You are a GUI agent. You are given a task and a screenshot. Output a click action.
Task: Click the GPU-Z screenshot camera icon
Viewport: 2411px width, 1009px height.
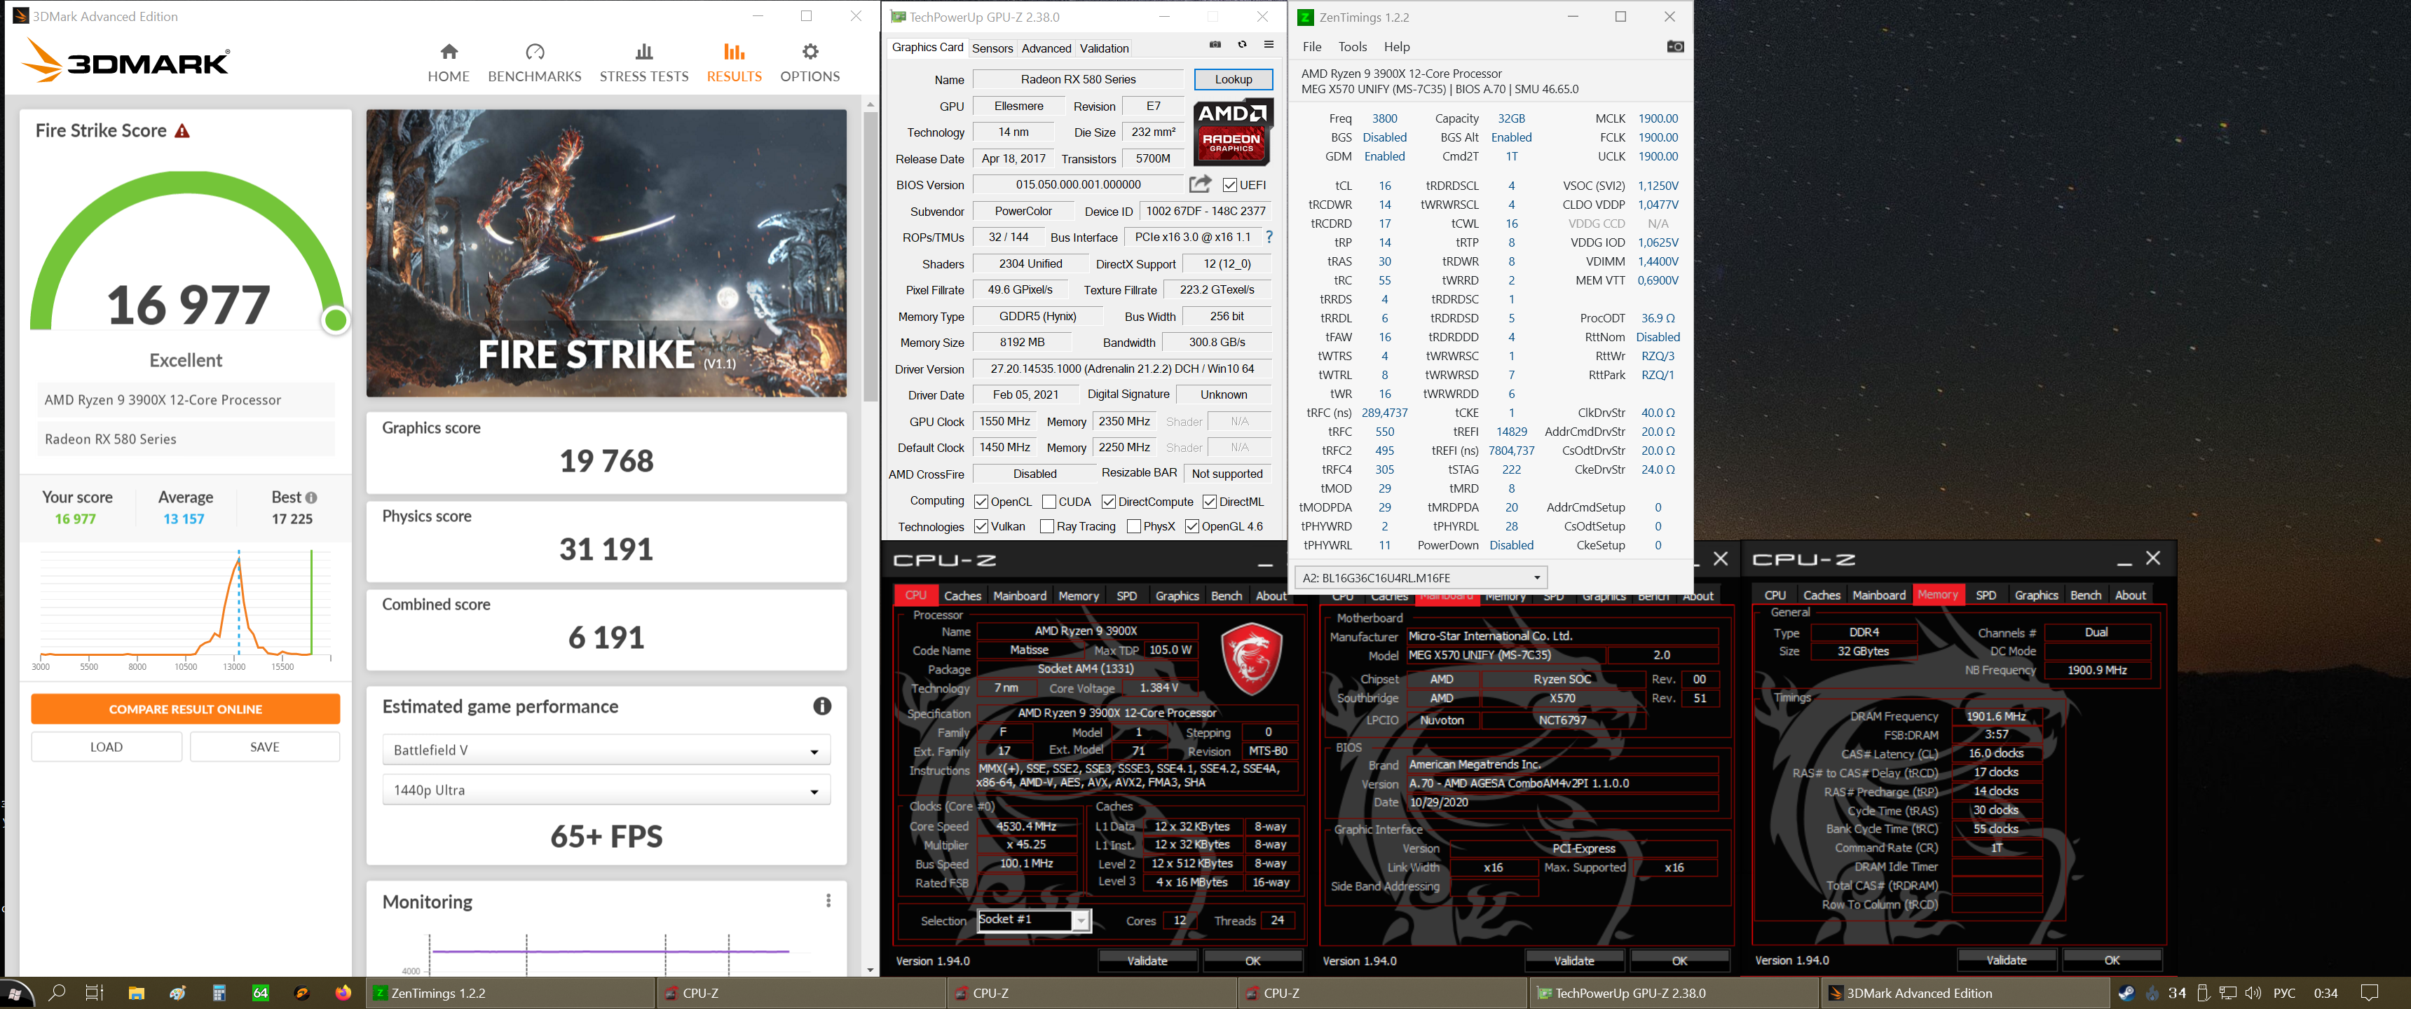coord(1215,45)
